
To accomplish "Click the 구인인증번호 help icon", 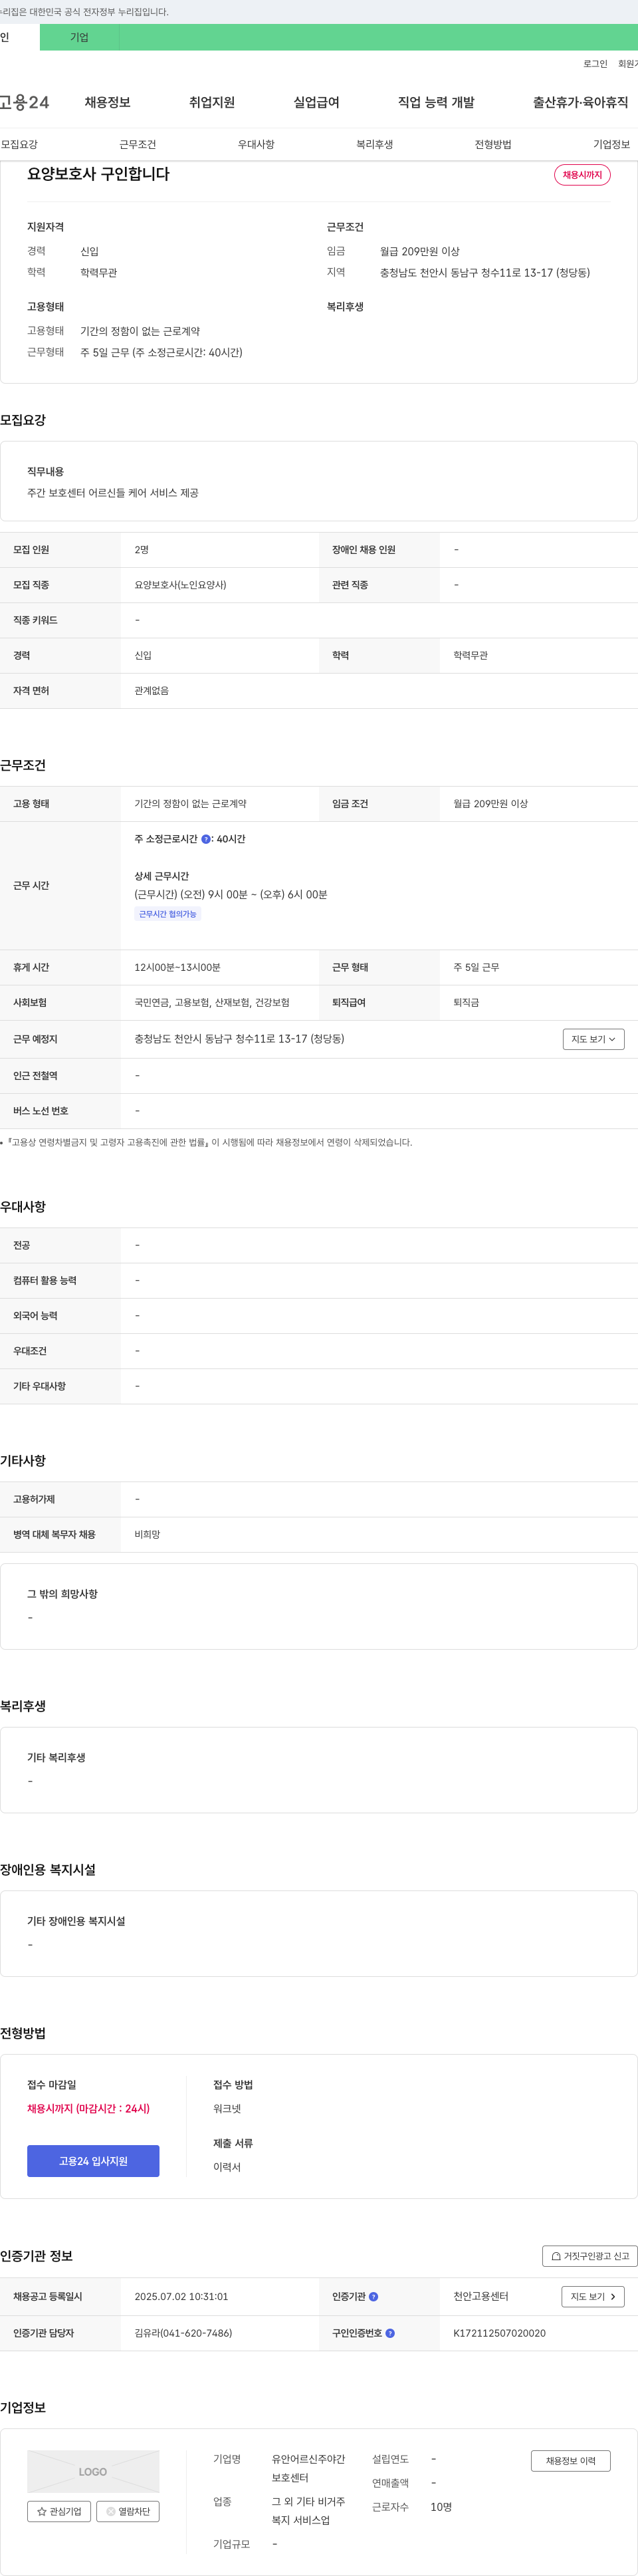I will click(390, 2333).
